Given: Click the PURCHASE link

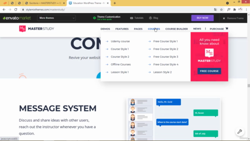Looking at the screenshot, I should pyautogui.click(x=217, y=29).
